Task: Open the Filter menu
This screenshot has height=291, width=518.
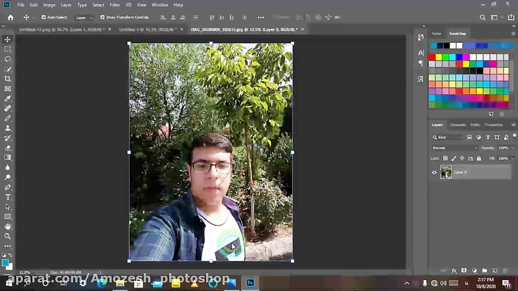Action: (115, 5)
